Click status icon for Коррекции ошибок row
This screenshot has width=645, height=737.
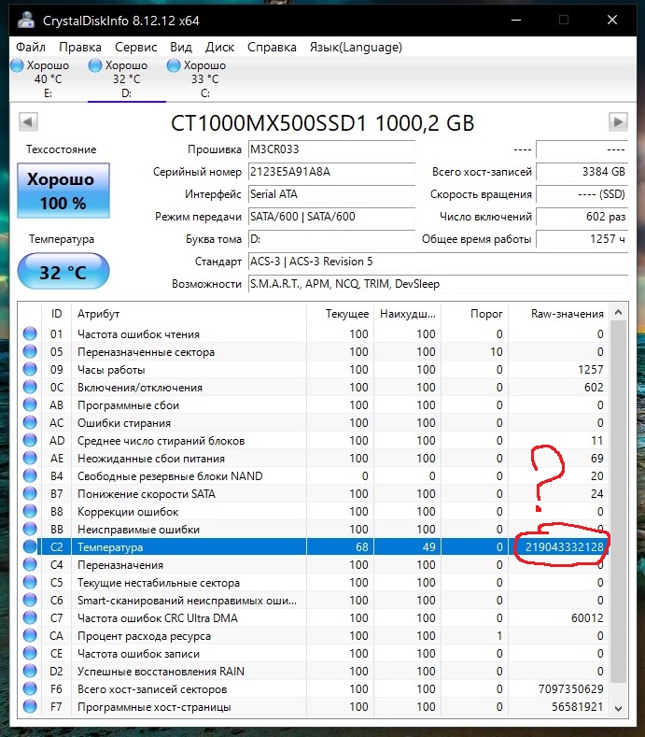click(30, 511)
